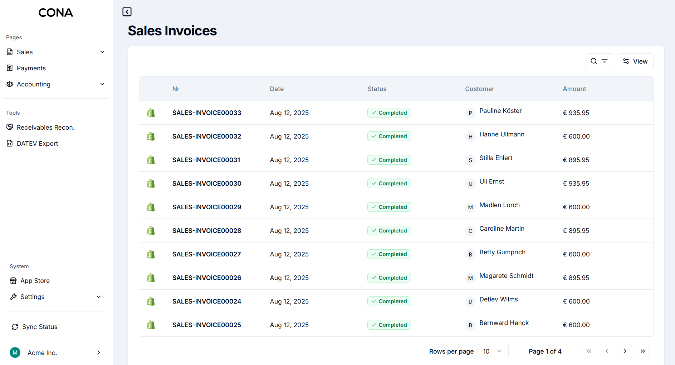This screenshot has width=675, height=365.
Task: Jump to the last page arrow
Action: coord(642,351)
